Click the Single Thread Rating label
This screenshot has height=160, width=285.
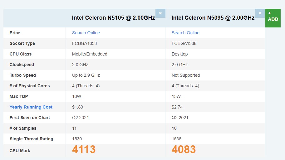coord(31,139)
